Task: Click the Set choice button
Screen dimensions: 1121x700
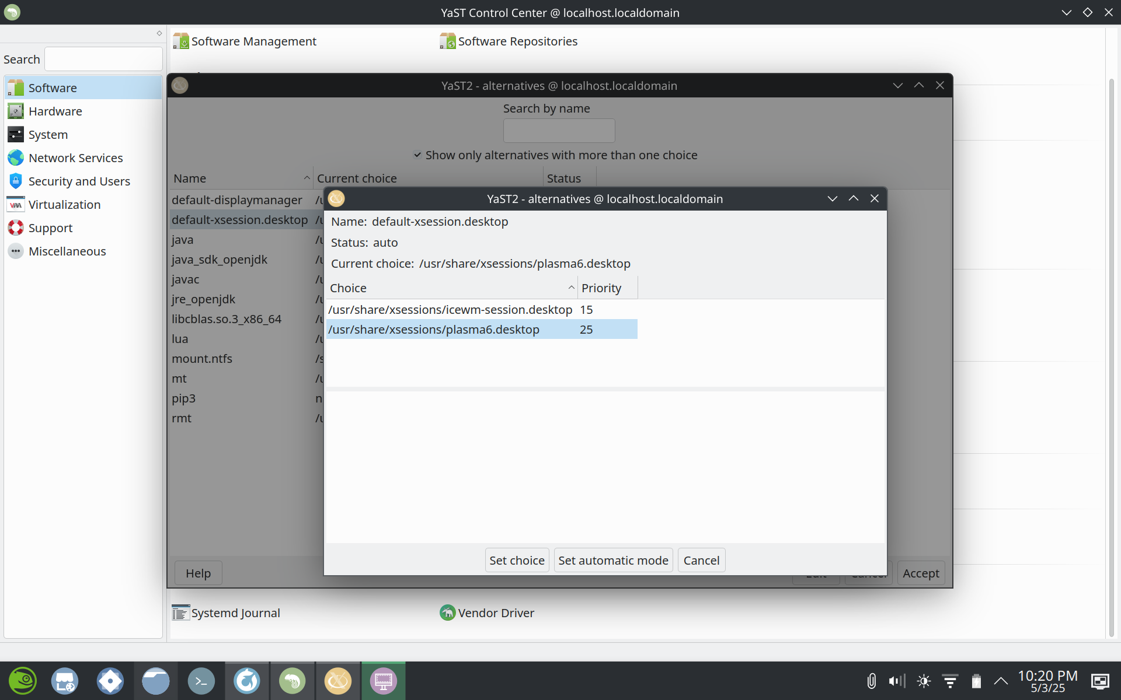Action: click(516, 560)
